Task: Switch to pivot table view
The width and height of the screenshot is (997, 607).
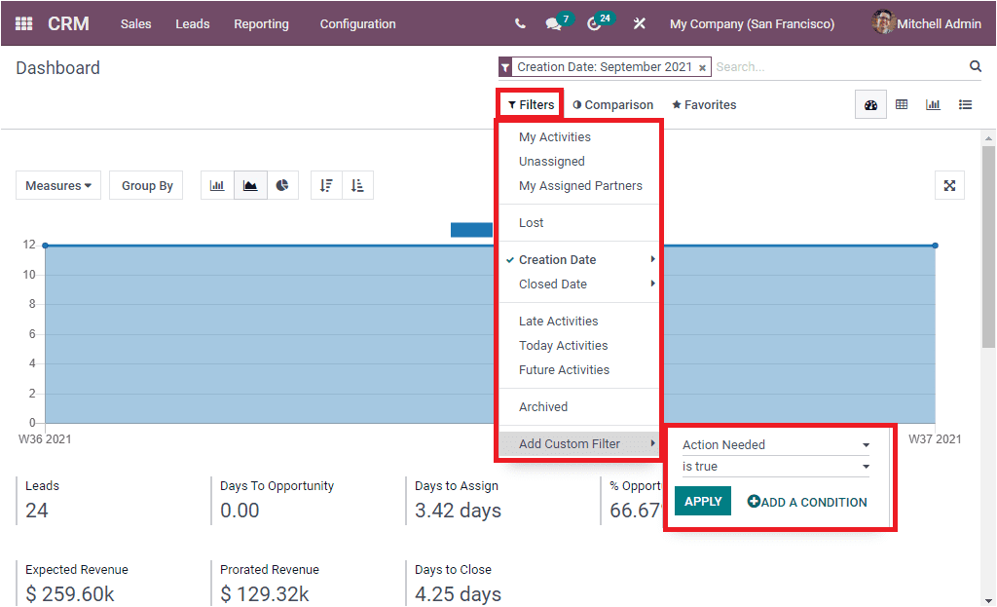Action: [902, 104]
